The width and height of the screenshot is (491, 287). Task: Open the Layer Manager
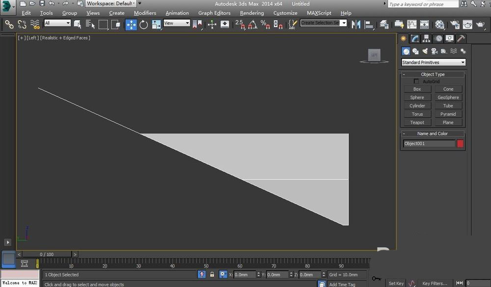(384, 24)
